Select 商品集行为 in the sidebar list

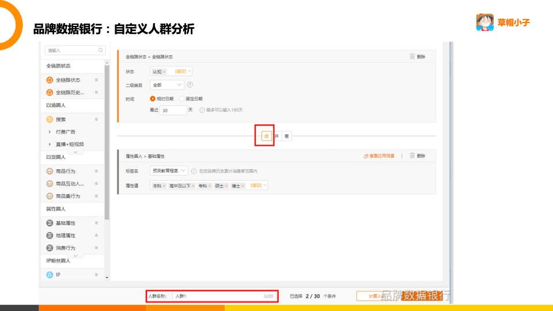pos(68,196)
